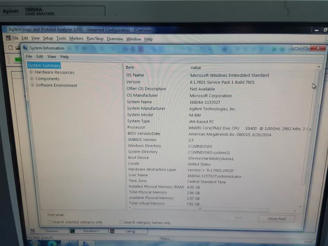Image resolution: width=328 pixels, height=246 pixels.
Task: Click the Value column header
Action: 196,68
